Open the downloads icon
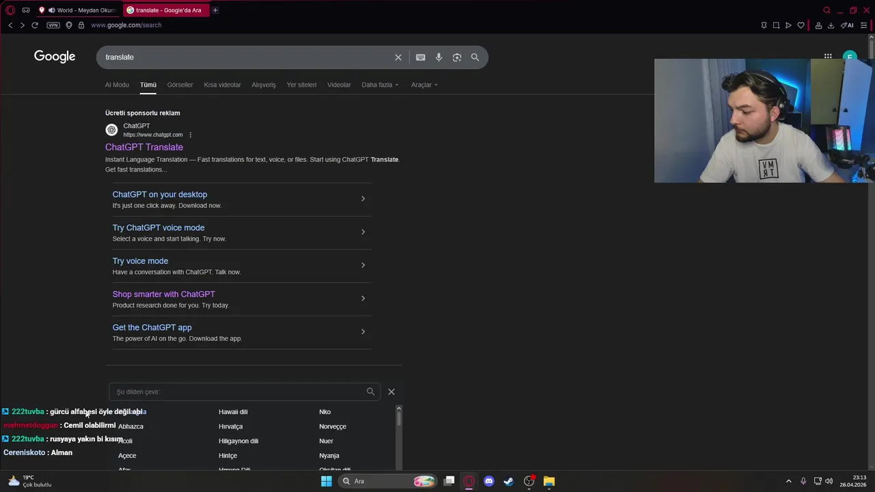This screenshot has height=492, width=875. (831, 25)
